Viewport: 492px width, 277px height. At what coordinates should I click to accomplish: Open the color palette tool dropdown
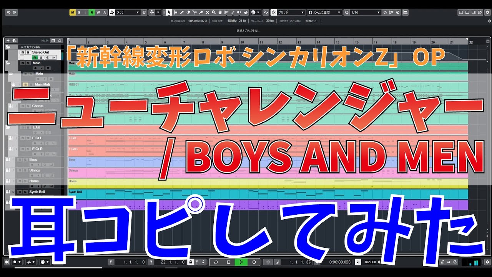click(x=256, y=12)
